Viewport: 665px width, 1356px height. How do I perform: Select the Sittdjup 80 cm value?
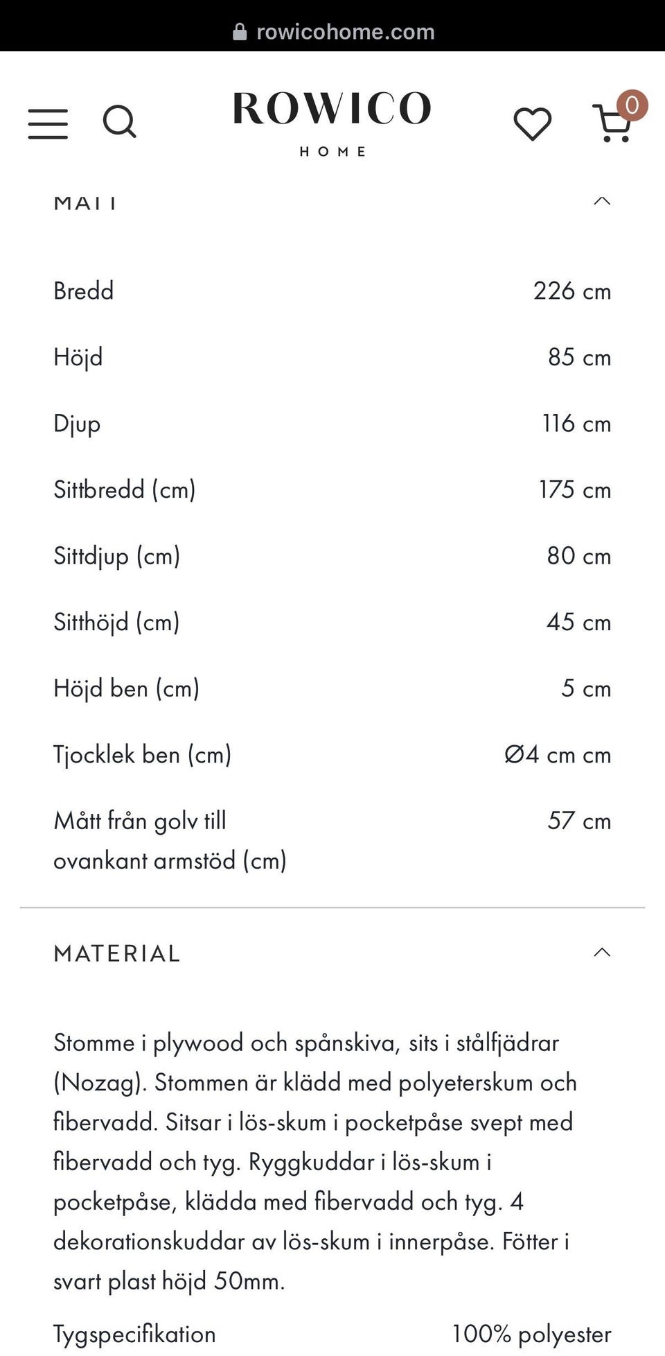click(579, 555)
